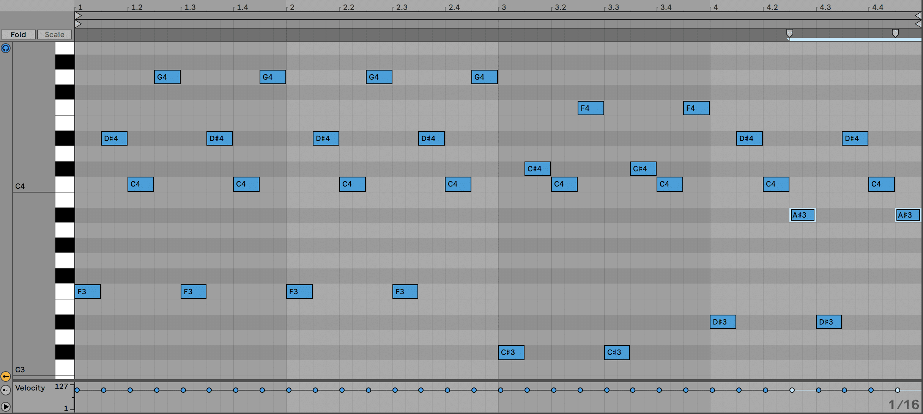Image resolution: width=923 pixels, height=414 pixels.
Task: Click the selection handle near beat 4.2
Action: [x=790, y=33]
